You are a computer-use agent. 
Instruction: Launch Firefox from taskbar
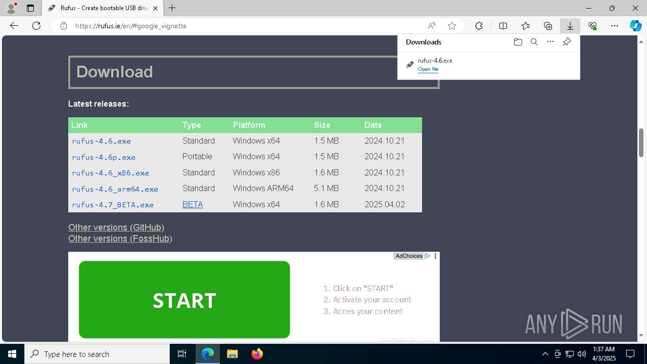point(257,354)
